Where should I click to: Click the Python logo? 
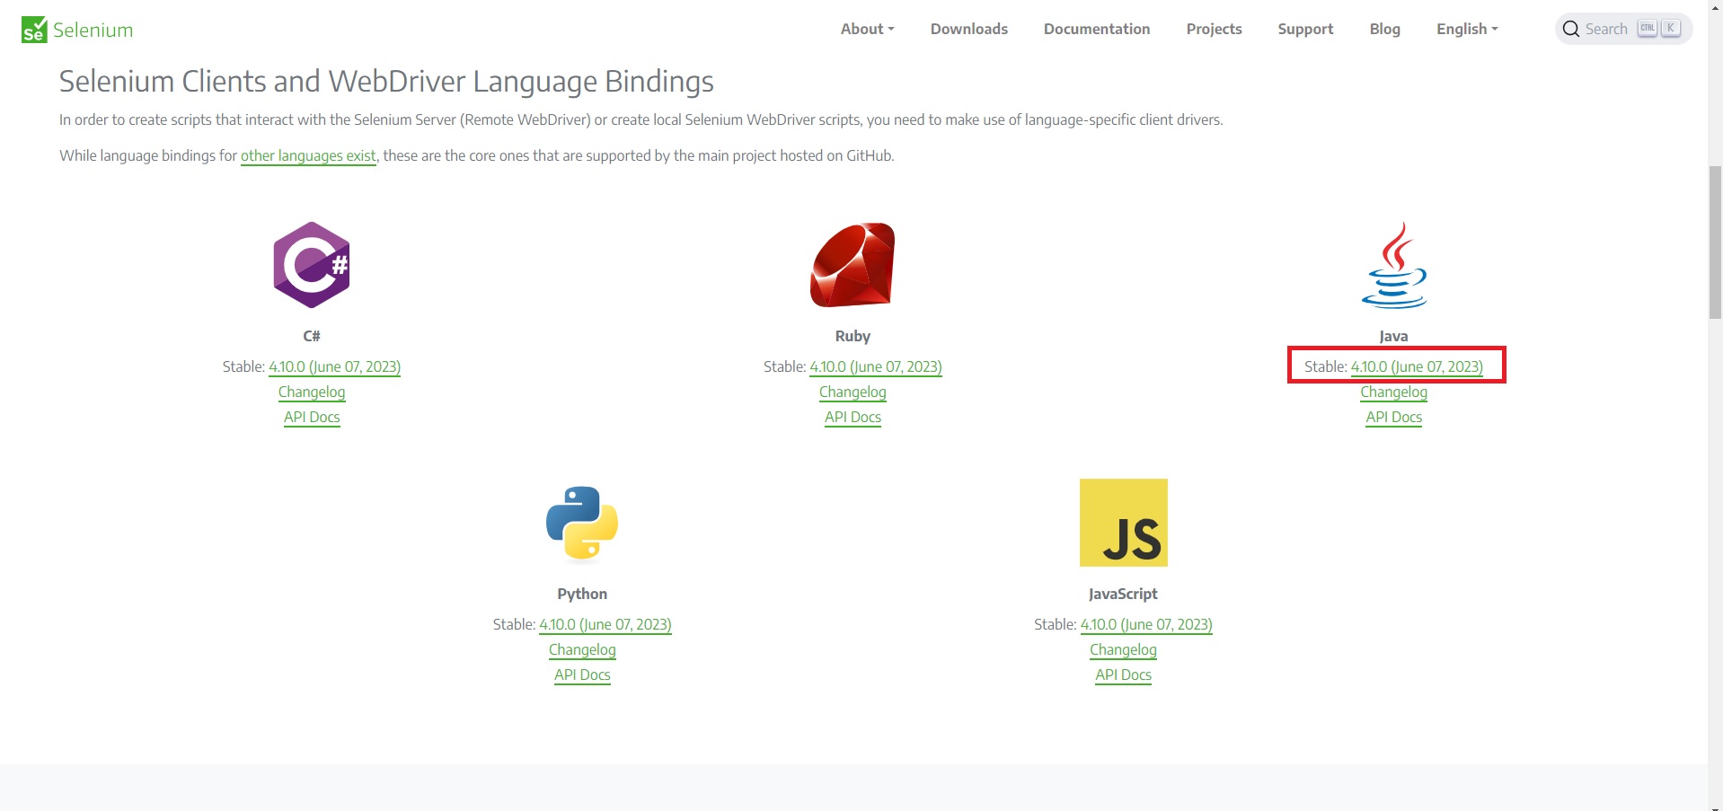(x=581, y=523)
